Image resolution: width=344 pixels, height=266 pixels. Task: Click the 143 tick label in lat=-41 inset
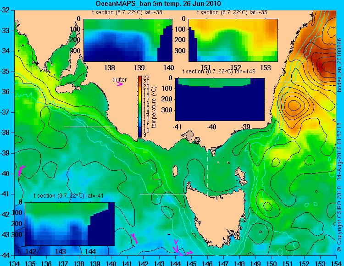(60, 251)
